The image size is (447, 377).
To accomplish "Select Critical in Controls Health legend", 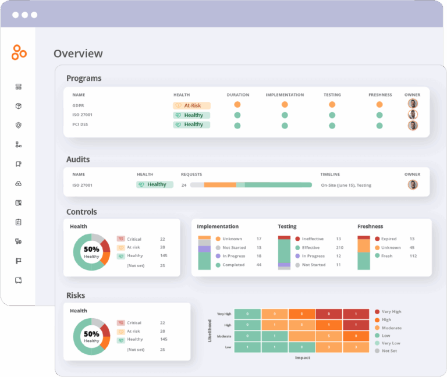I will pyautogui.click(x=134, y=239).
